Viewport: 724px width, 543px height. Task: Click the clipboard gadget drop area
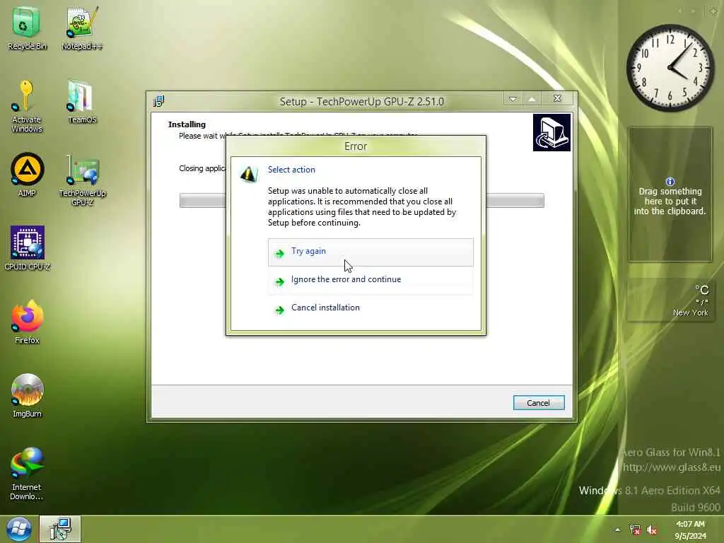[x=670, y=194]
